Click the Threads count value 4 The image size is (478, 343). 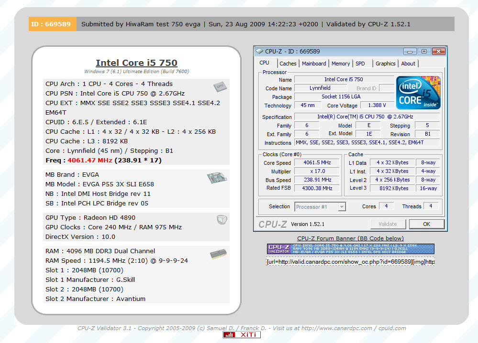tap(431, 206)
